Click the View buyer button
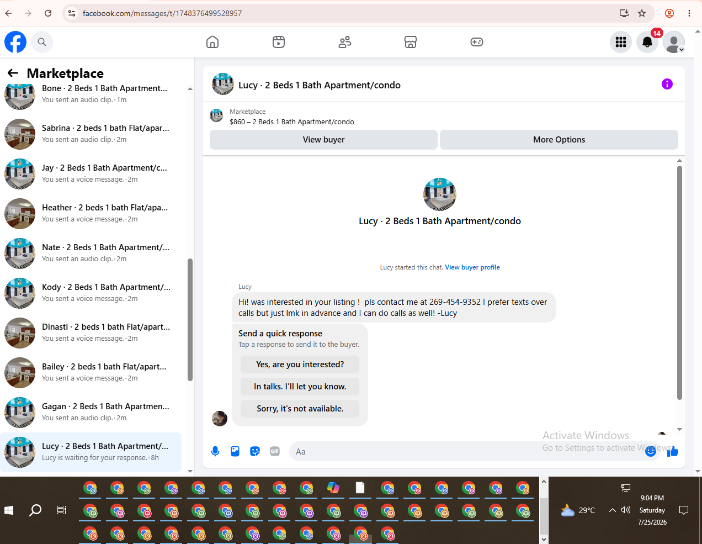702x544 pixels. point(323,140)
